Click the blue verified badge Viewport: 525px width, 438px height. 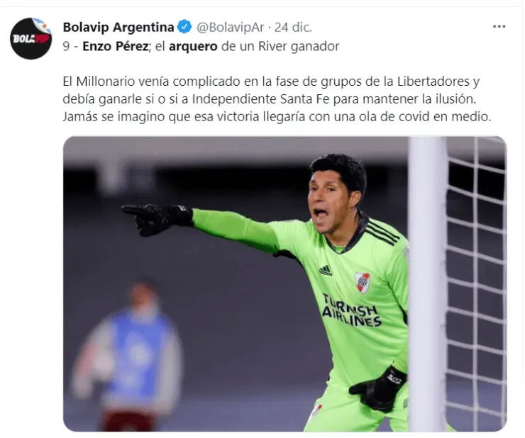click(x=184, y=27)
